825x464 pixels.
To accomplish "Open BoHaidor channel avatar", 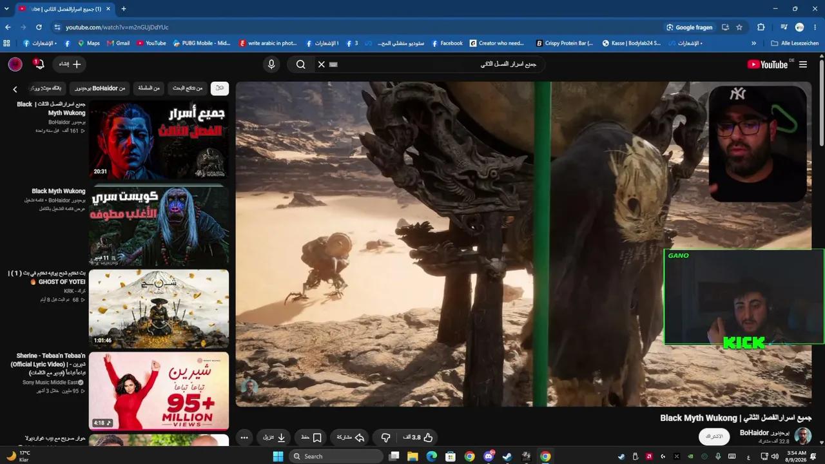I will [802, 436].
